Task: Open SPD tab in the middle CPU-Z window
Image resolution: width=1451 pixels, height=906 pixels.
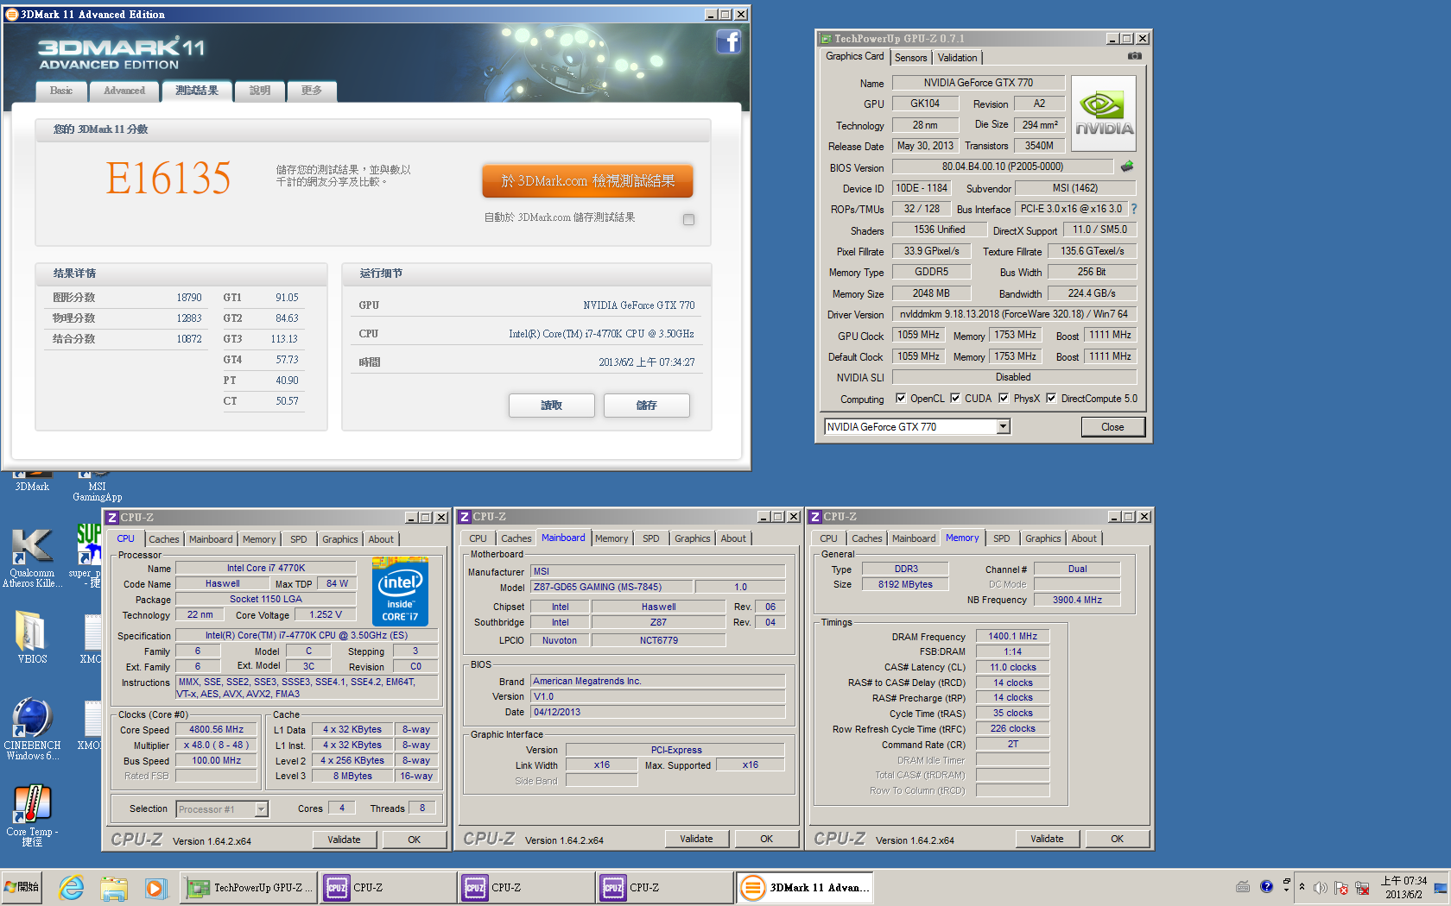Action: point(651,538)
